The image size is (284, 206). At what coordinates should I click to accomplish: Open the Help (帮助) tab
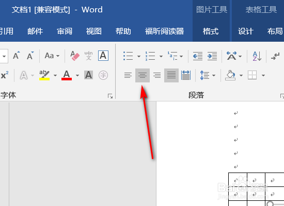123,31
